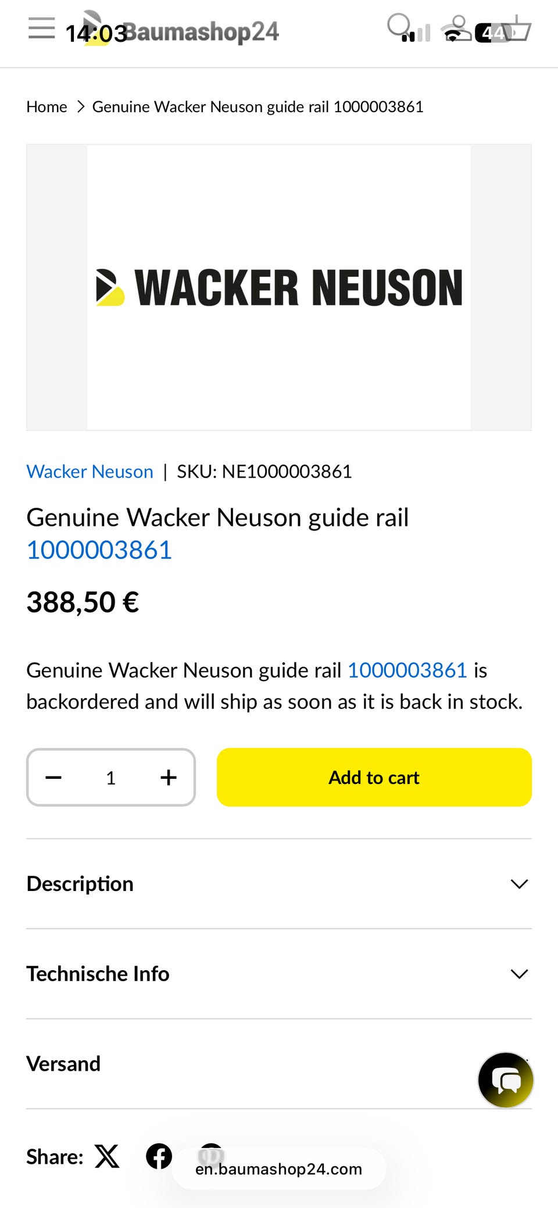Click the Add to cart button

coord(374,778)
